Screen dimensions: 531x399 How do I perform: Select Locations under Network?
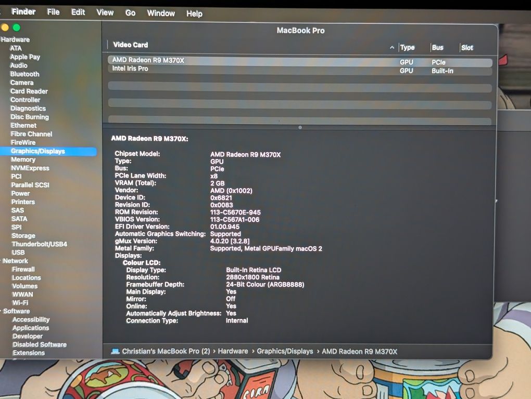(27, 278)
